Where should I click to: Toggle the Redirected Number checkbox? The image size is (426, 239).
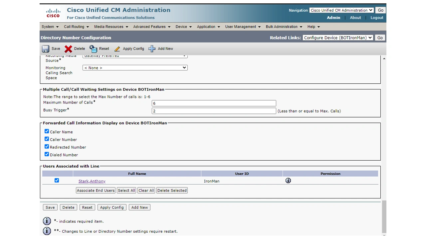[x=47, y=147]
